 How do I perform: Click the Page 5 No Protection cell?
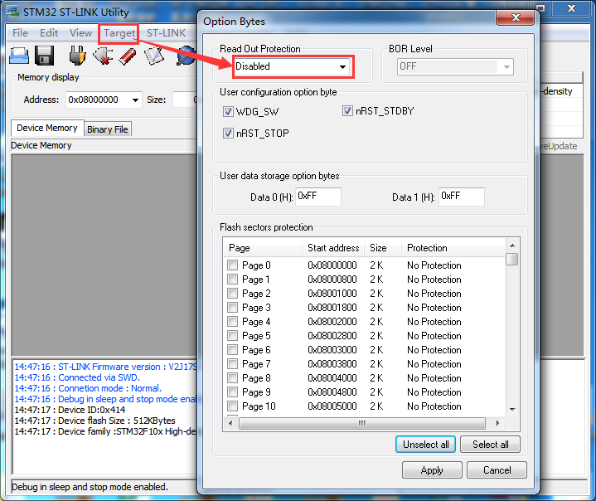point(434,336)
